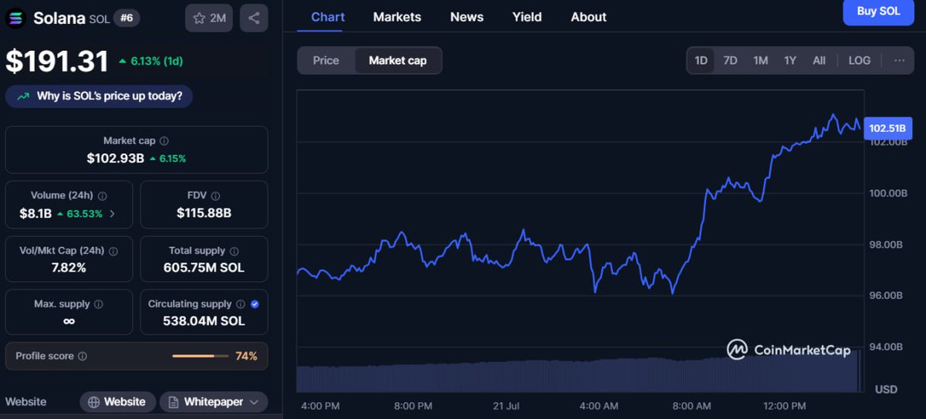Image resolution: width=926 pixels, height=419 pixels.
Task: Open the Chart tab
Action: tap(328, 17)
